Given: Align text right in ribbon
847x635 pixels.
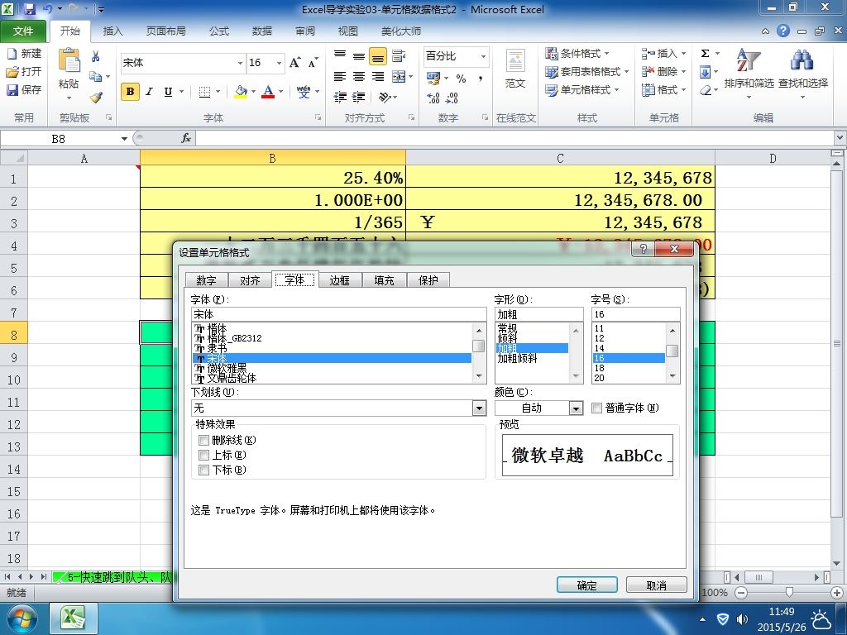Looking at the screenshot, I should [377, 76].
